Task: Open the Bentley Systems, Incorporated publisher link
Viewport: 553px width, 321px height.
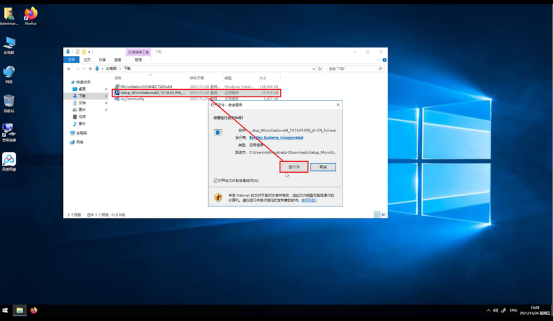Action: [276, 137]
